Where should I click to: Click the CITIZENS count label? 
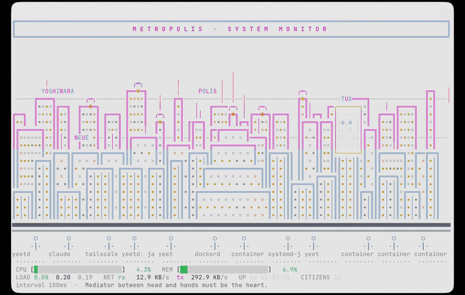(315, 278)
